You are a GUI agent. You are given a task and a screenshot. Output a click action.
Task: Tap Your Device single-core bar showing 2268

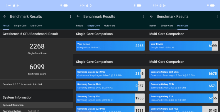[x=110, y=46]
